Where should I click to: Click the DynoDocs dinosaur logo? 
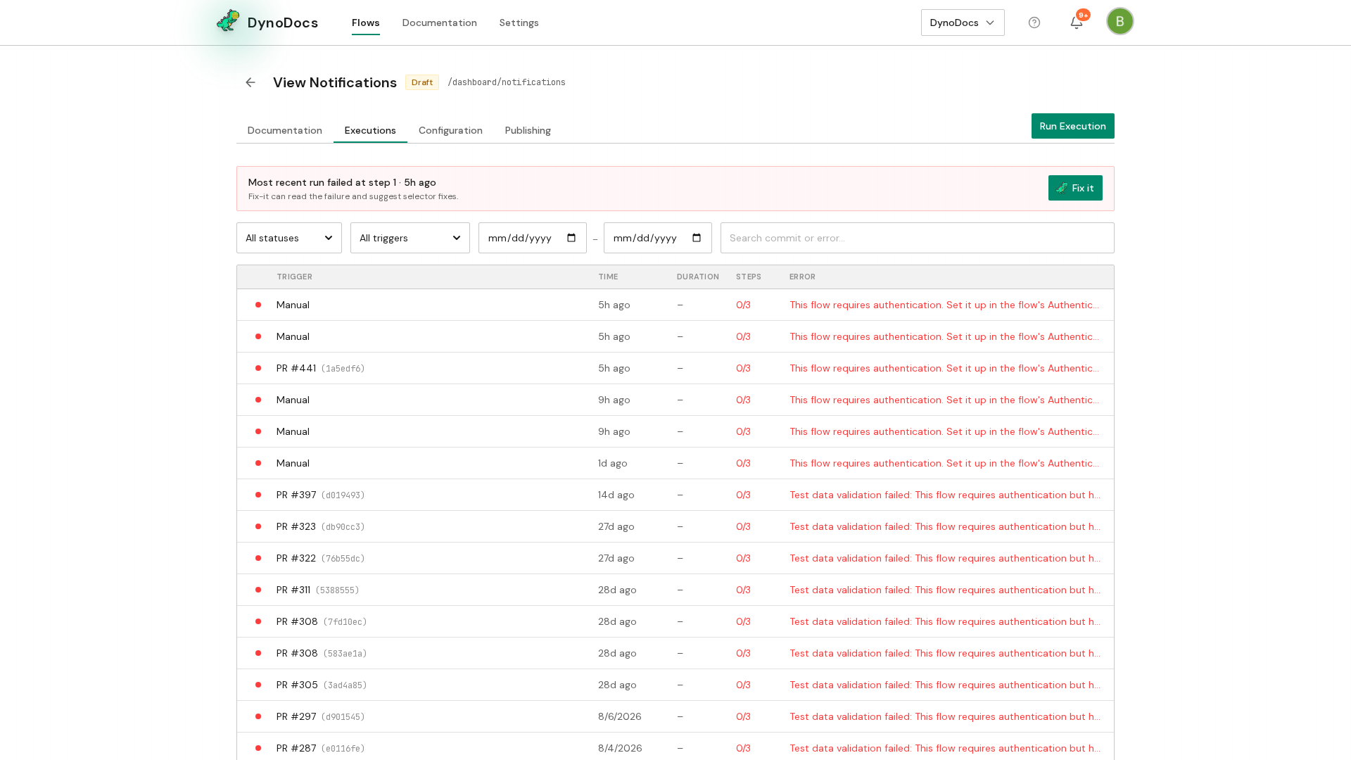(228, 21)
